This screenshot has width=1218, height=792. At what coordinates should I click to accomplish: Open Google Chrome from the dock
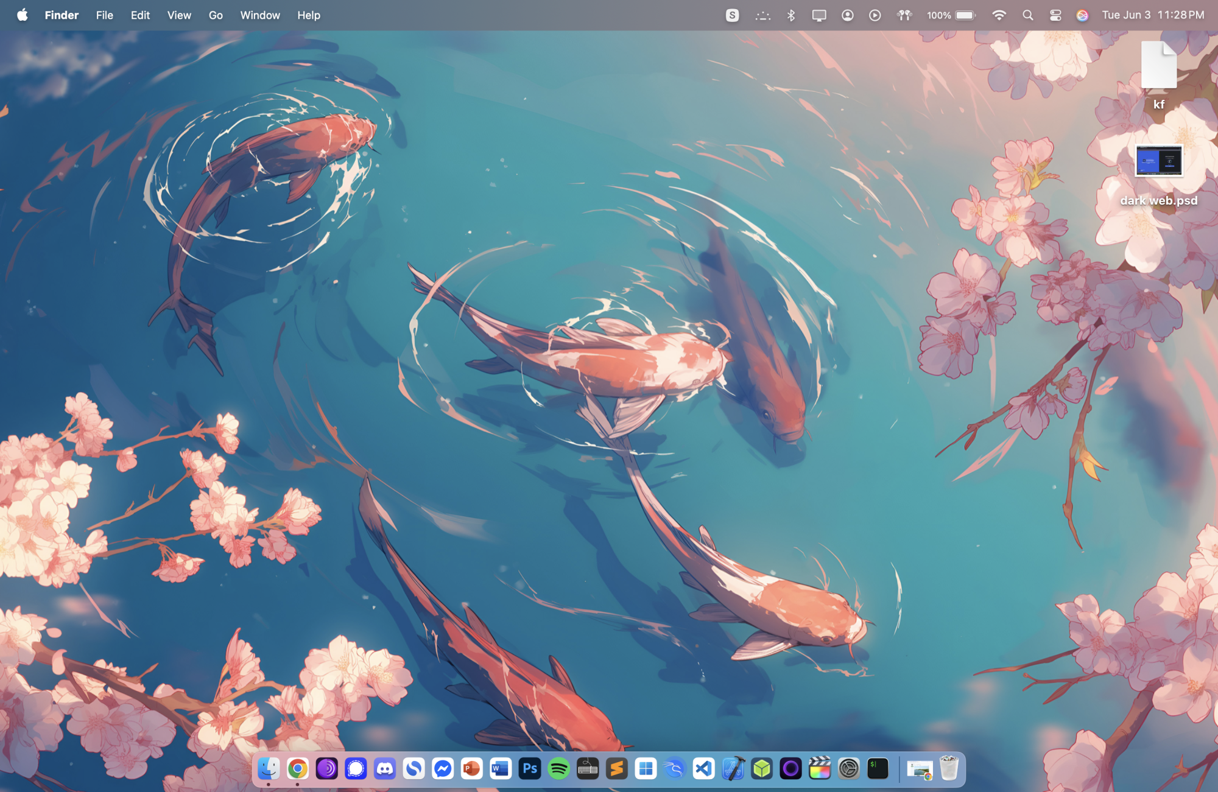point(298,769)
